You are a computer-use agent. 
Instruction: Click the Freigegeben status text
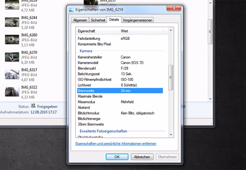(47, 106)
